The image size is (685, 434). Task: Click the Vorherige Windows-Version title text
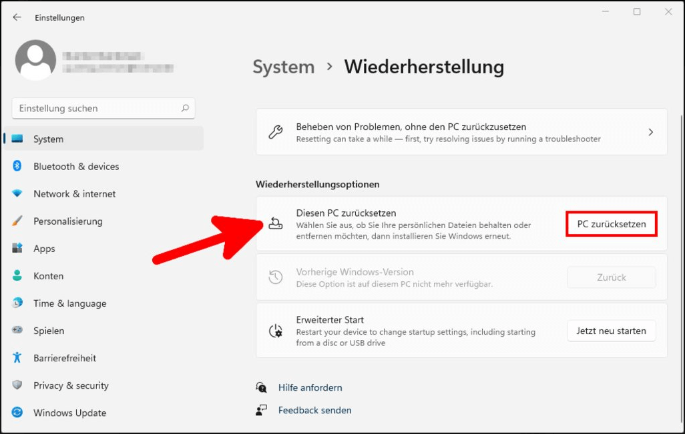coord(355,272)
